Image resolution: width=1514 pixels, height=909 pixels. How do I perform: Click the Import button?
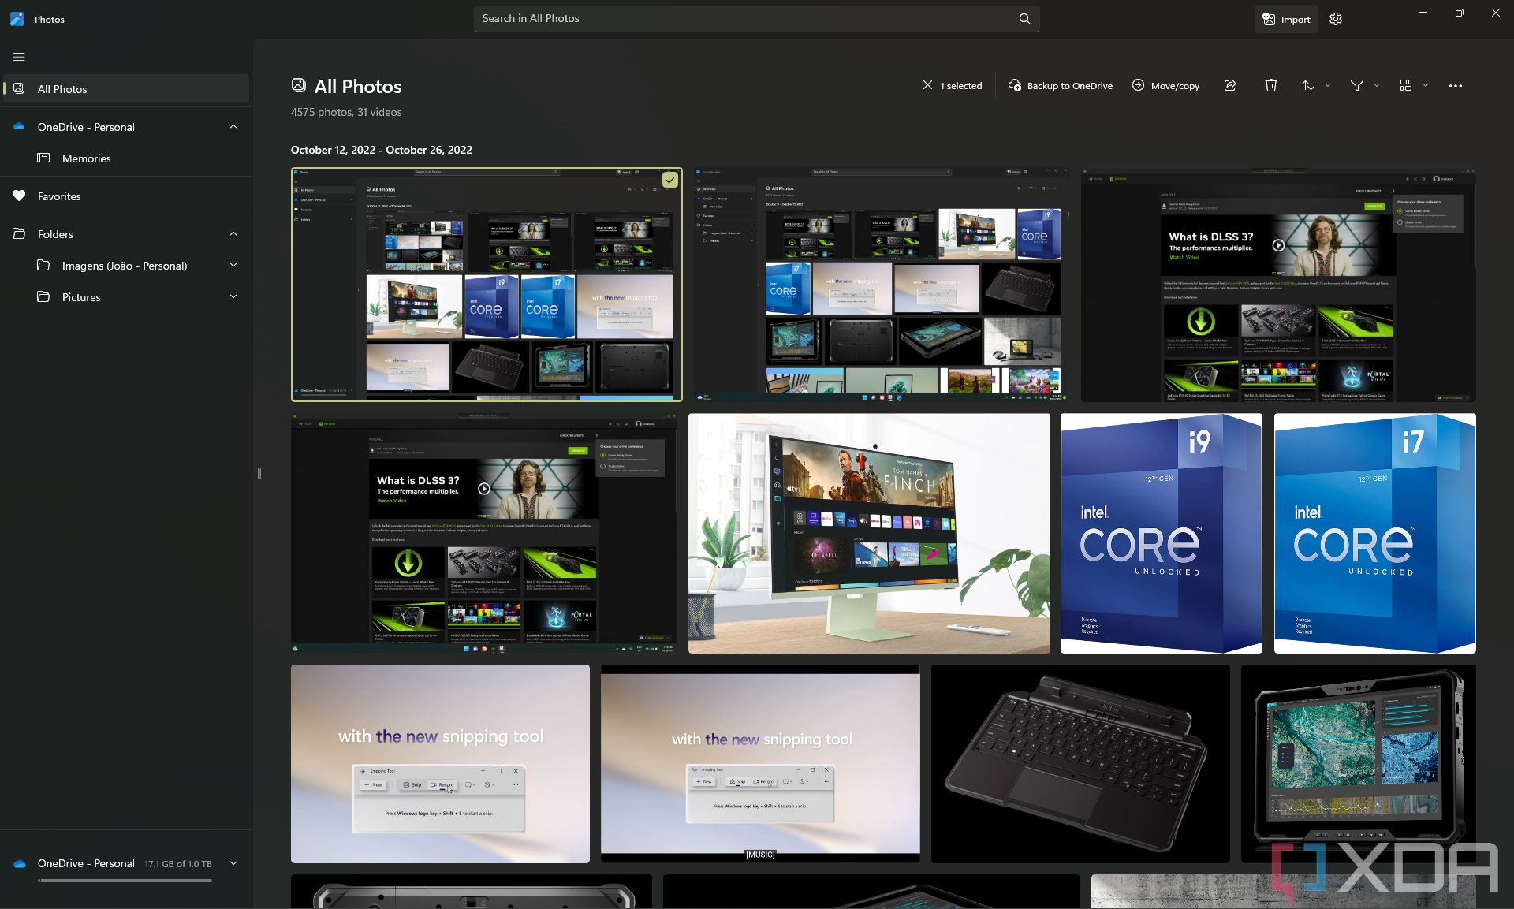[1286, 19]
